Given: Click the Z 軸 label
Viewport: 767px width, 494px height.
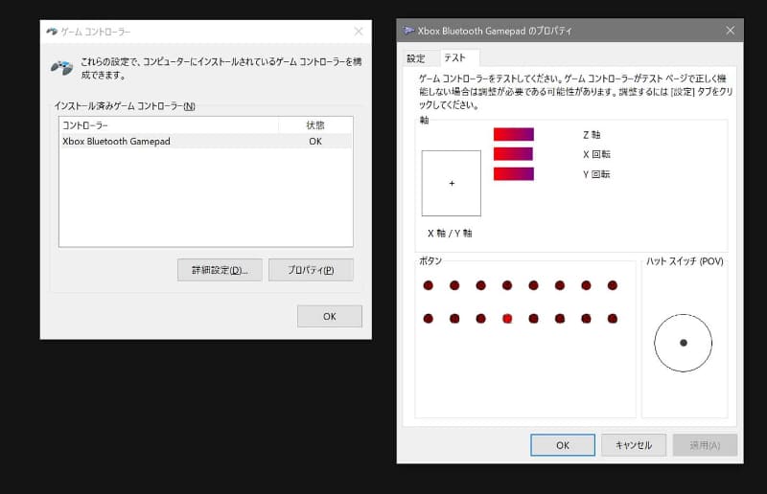Looking at the screenshot, I should [592, 135].
